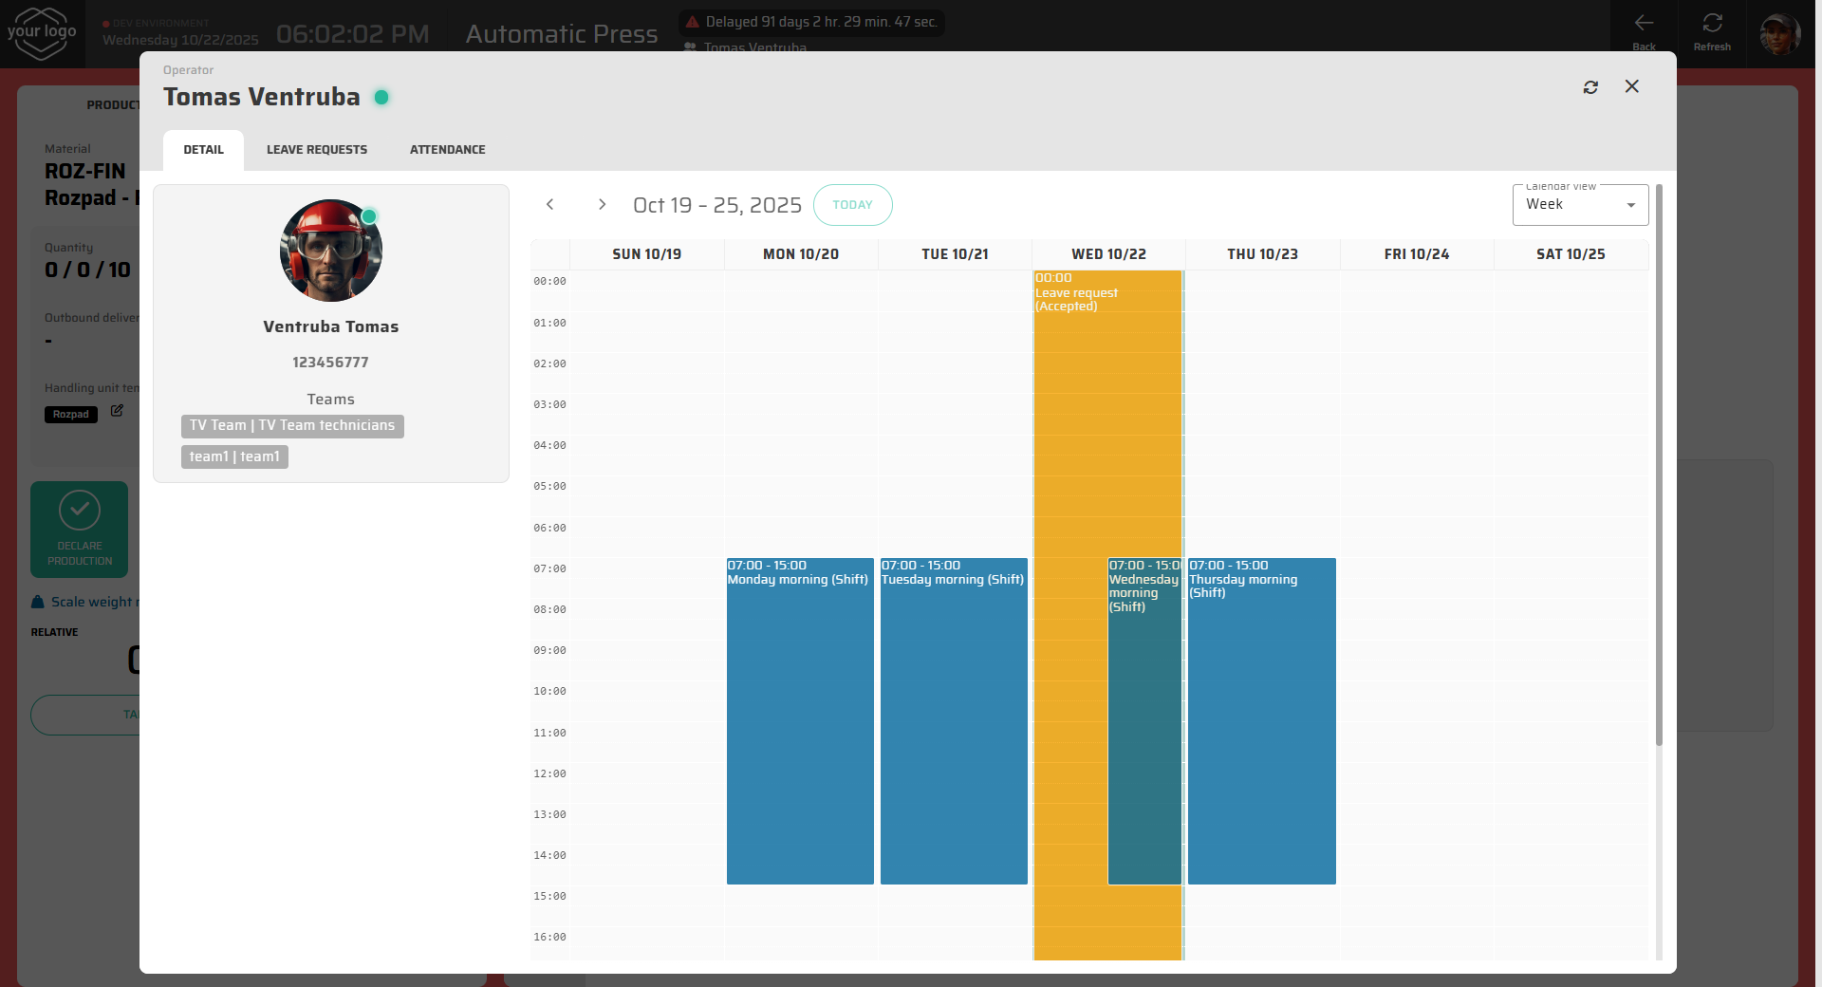
Task: Click the Back arrow in top bar
Action: 1644,32
